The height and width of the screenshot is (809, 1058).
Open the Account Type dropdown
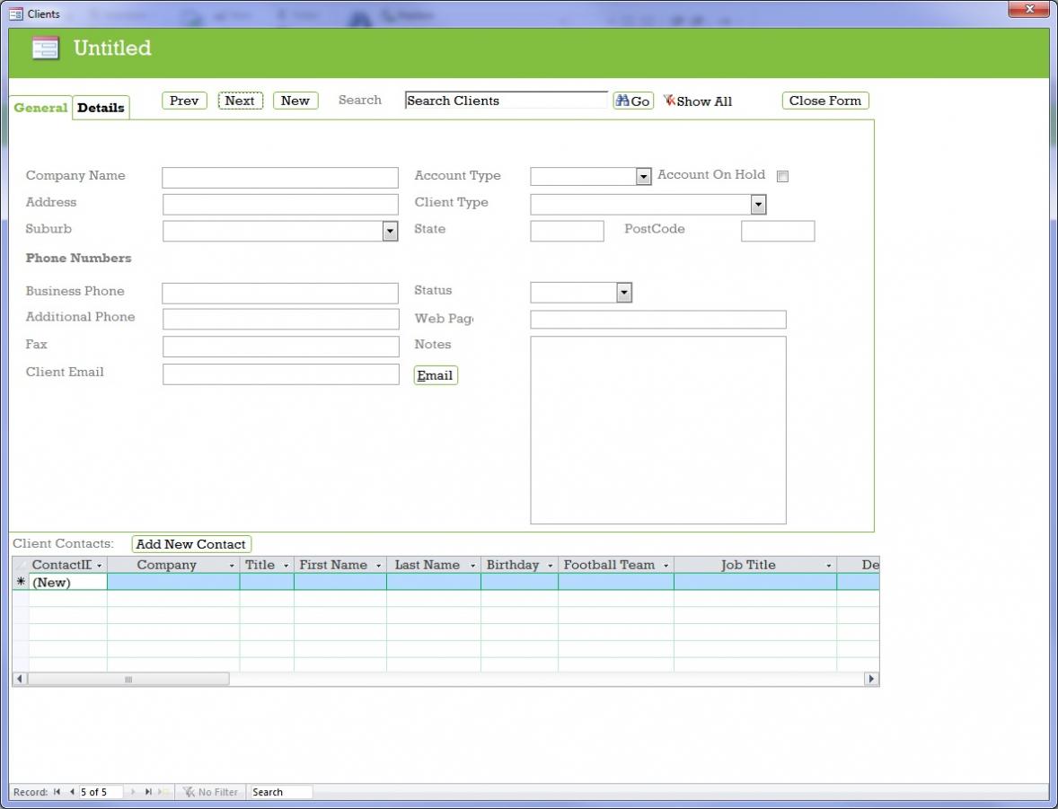click(x=643, y=177)
